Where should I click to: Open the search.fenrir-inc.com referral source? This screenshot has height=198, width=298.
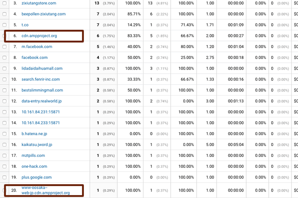coord(41,79)
